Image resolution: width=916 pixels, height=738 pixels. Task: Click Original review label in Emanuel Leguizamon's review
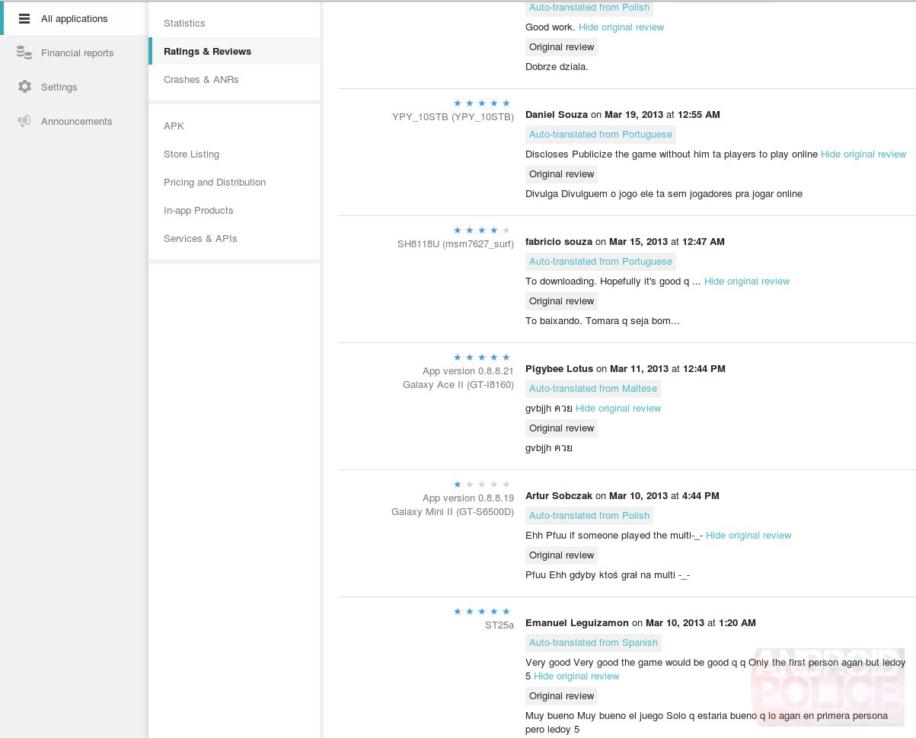point(562,696)
